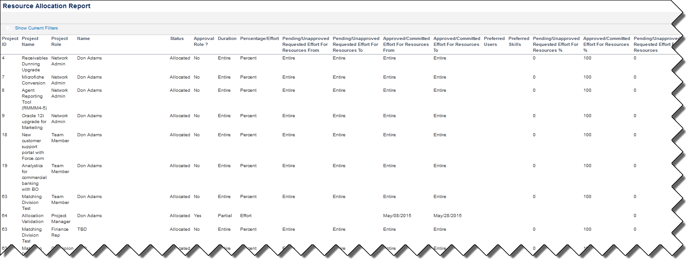Image resolution: width=690 pixels, height=263 pixels.
Task: Click the Status column header
Action: (177, 39)
